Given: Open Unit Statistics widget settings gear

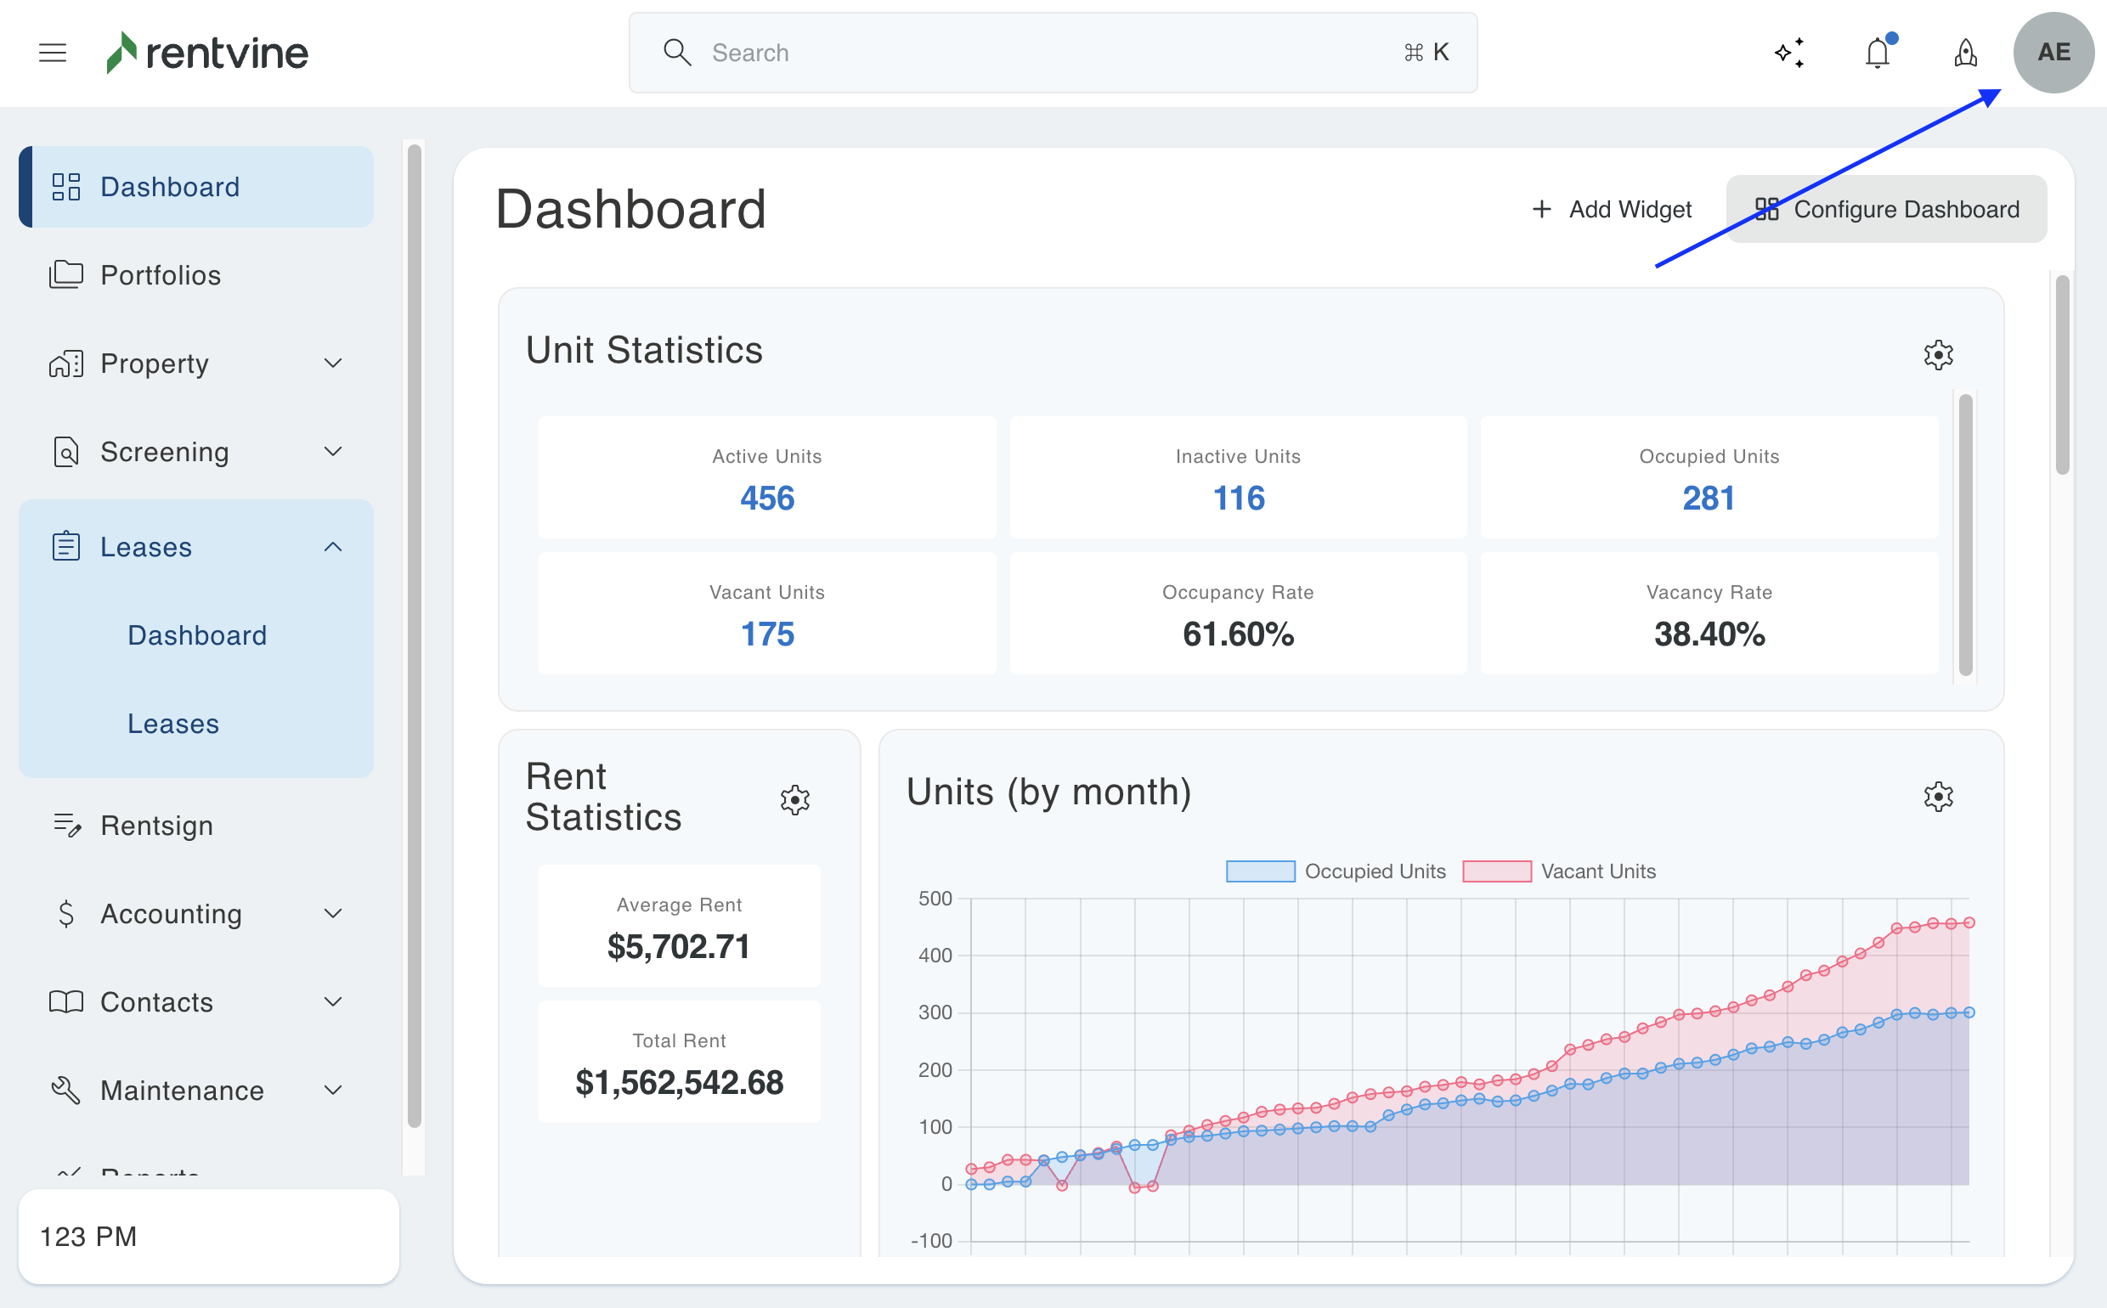Looking at the screenshot, I should 1937,355.
